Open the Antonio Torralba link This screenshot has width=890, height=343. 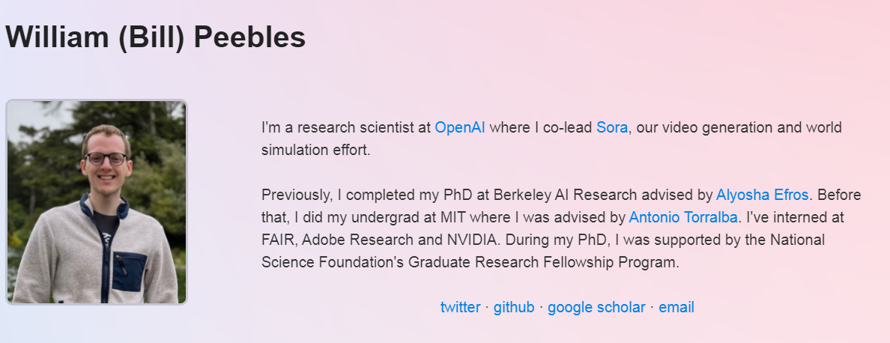pyautogui.click(x=683, y=218)
